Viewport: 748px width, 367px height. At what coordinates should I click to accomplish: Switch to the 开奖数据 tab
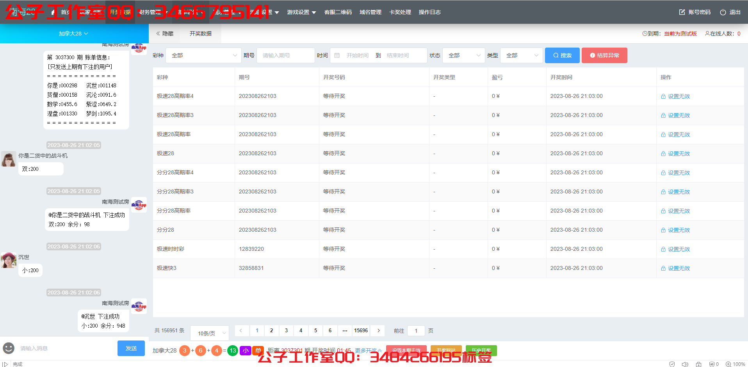click(201, 34)
